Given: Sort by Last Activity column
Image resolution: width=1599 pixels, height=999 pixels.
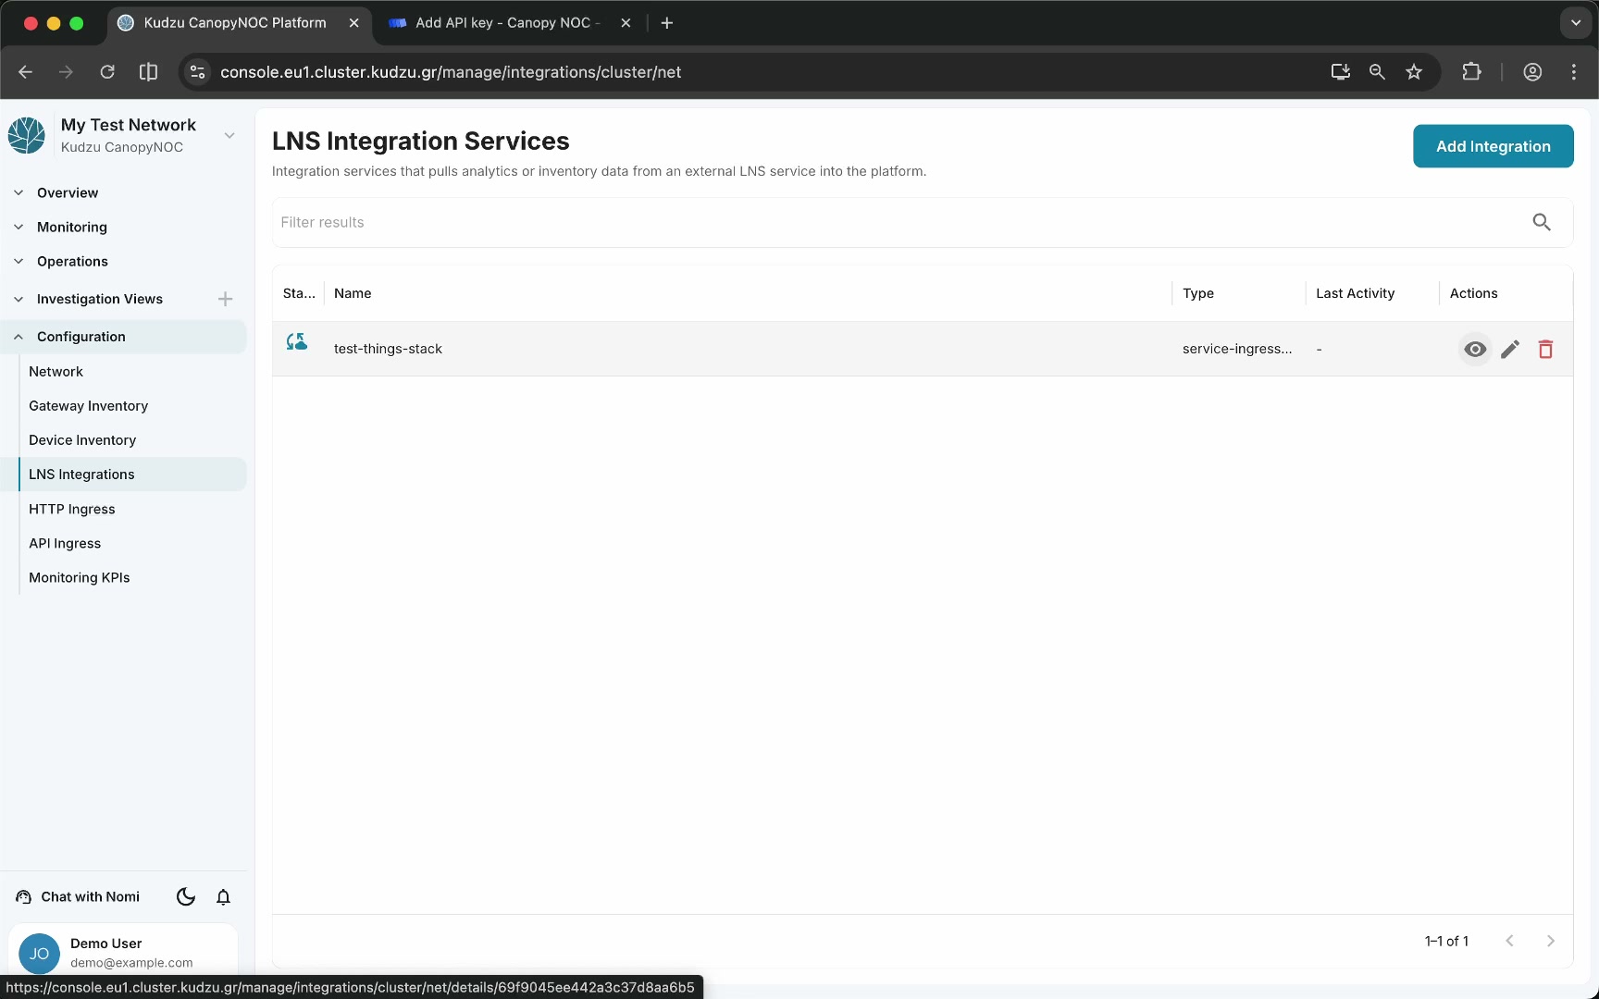Looking at the screenshot, I should tap(1355, 293).
